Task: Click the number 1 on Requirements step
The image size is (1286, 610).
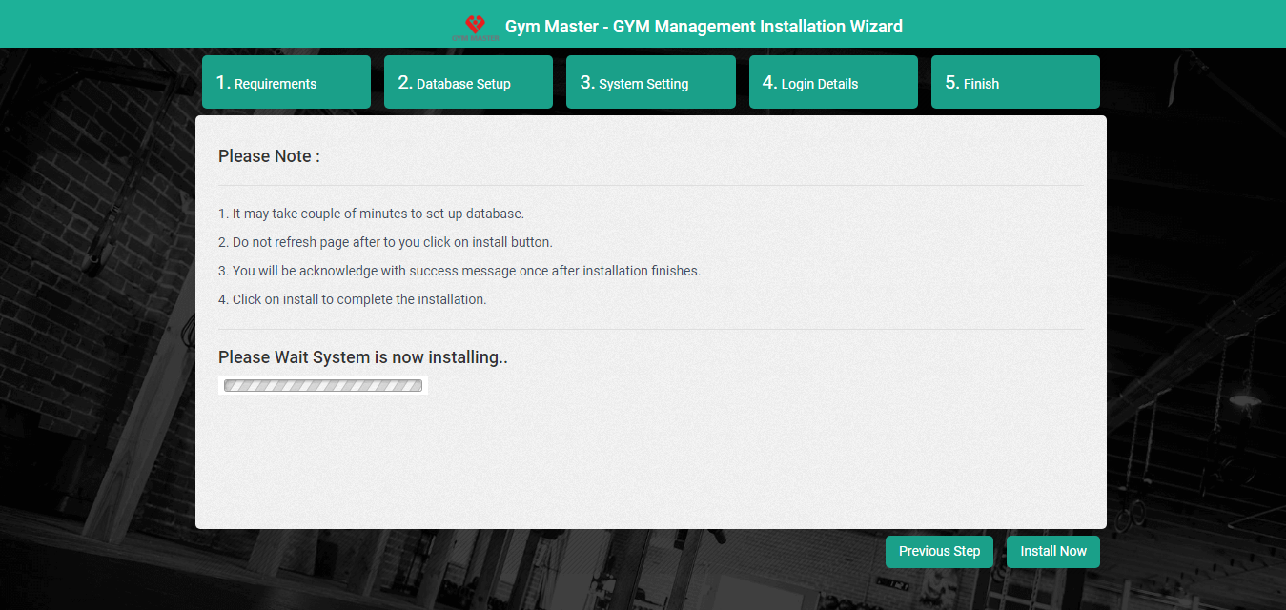Action: (x=221, y=83)
